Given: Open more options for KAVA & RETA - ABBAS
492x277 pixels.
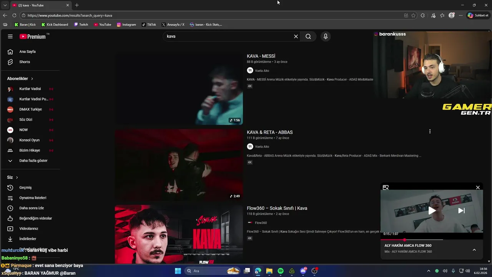Looking at the screenshot, I should [430, 132].
